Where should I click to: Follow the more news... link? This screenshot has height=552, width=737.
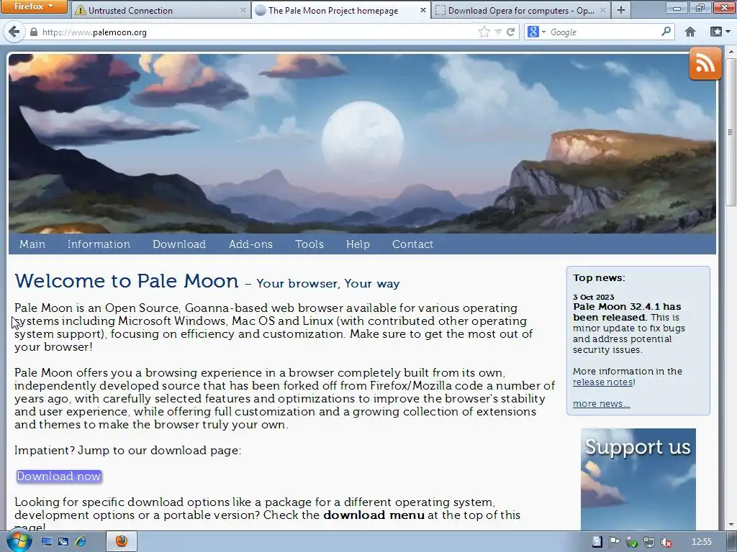click(601, 404)
